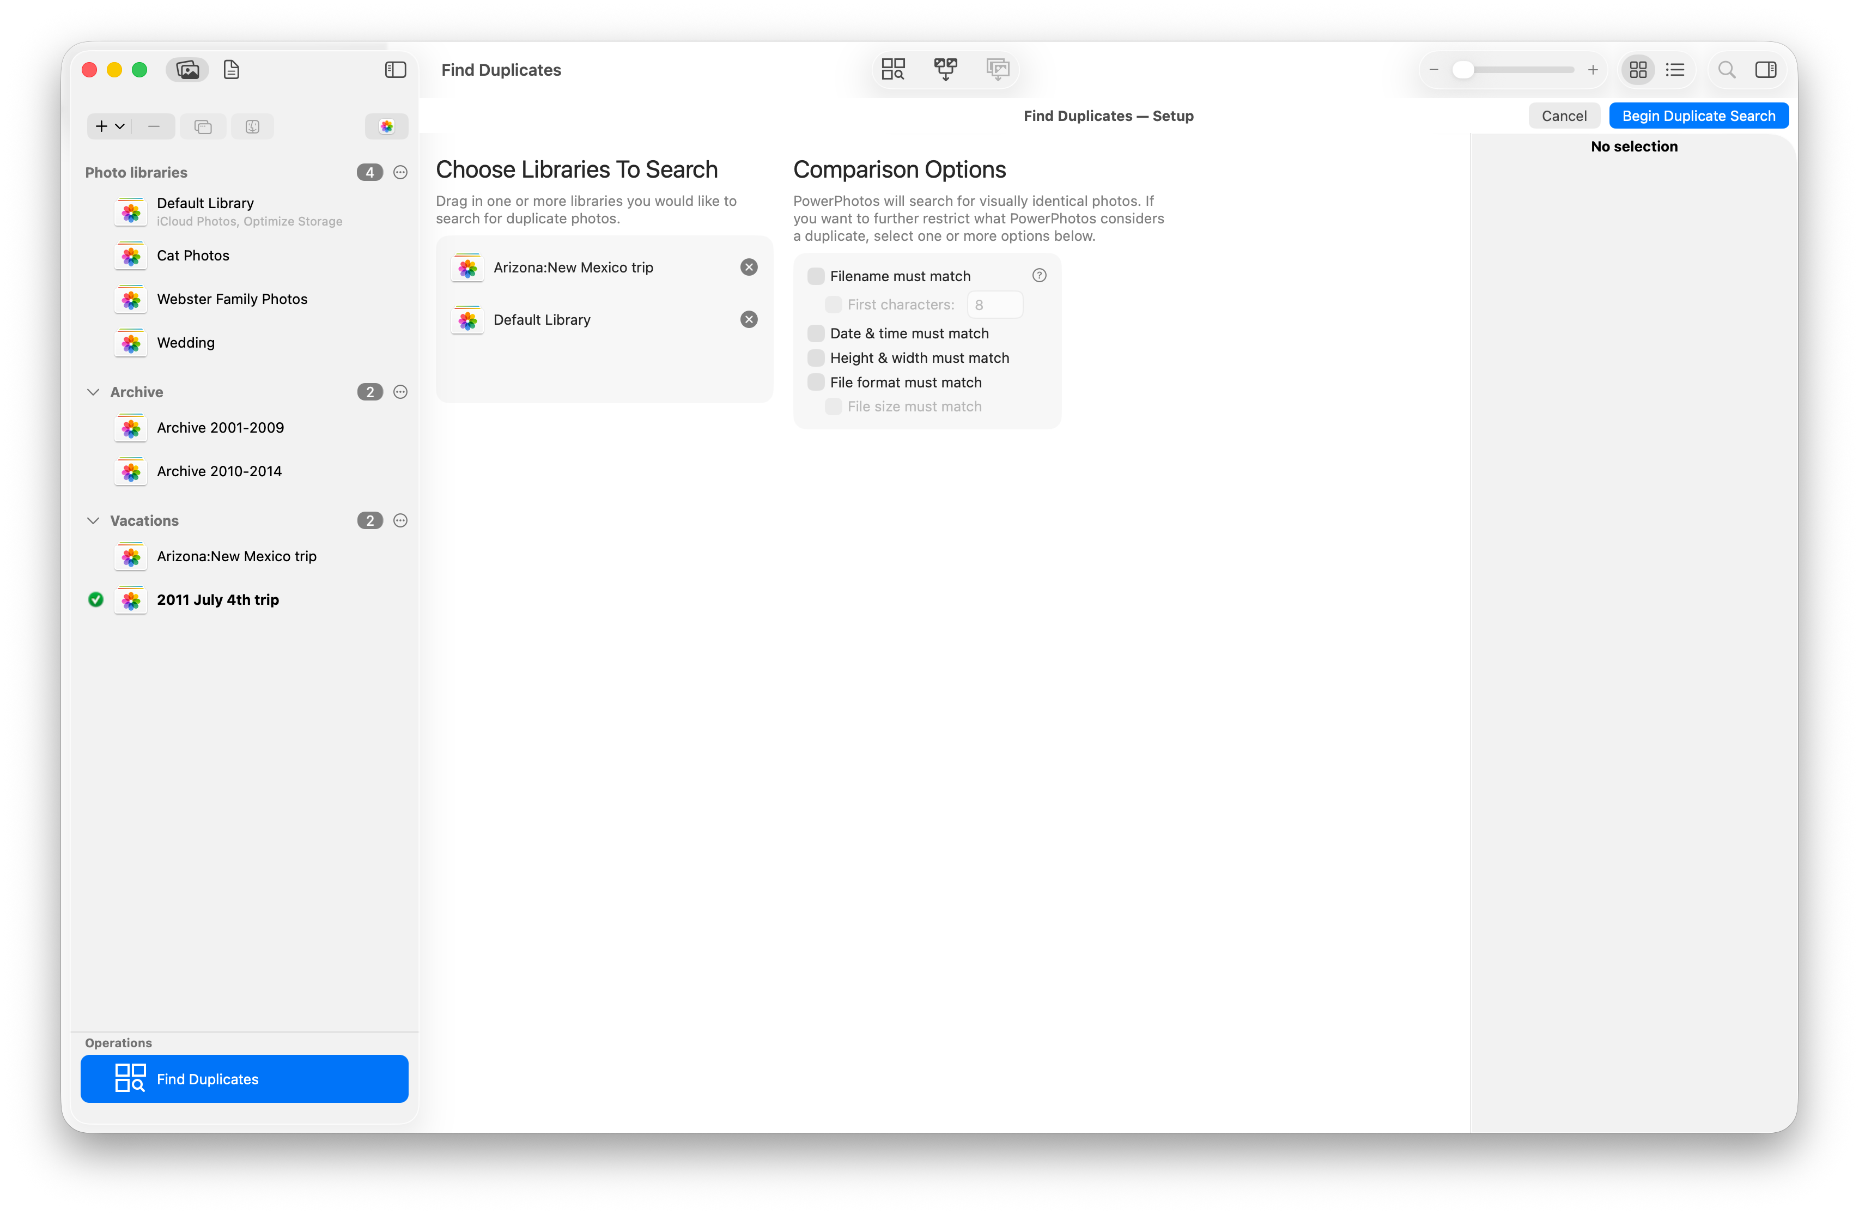This screenshot has width=1859, height=1214.
Task: Collapse the Vacations group
Action: [x=93, y=520]
